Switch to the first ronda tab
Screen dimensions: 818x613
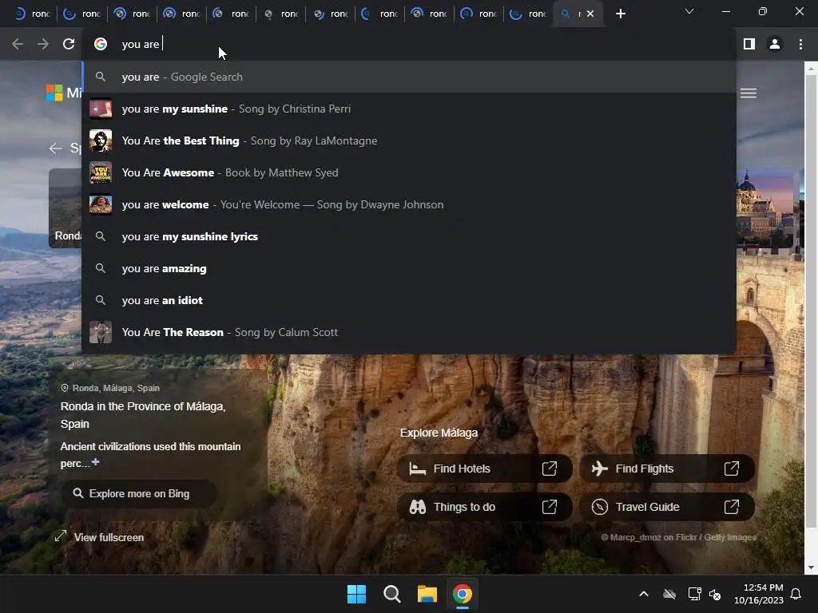32,14
